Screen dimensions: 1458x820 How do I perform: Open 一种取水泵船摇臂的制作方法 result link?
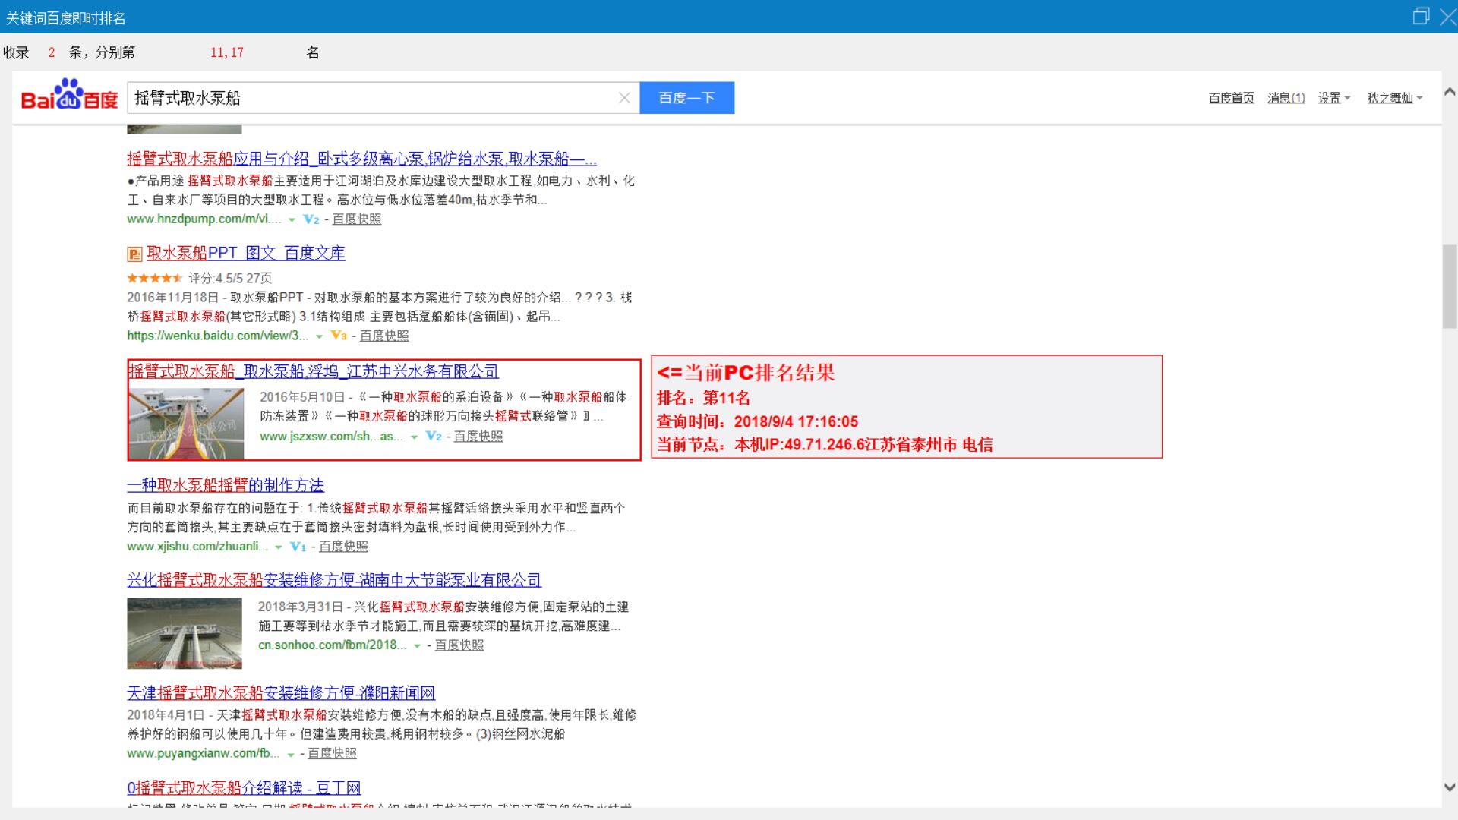pyautogui.click(x=226, y=485)
